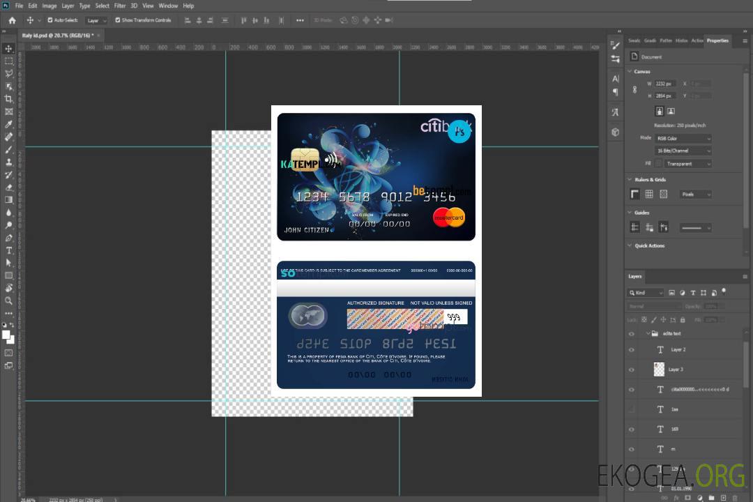Image resolution: width=753 pixels, height=502 pixels.
Task: Select the Gradient tool
Action: tap(8, 200)
